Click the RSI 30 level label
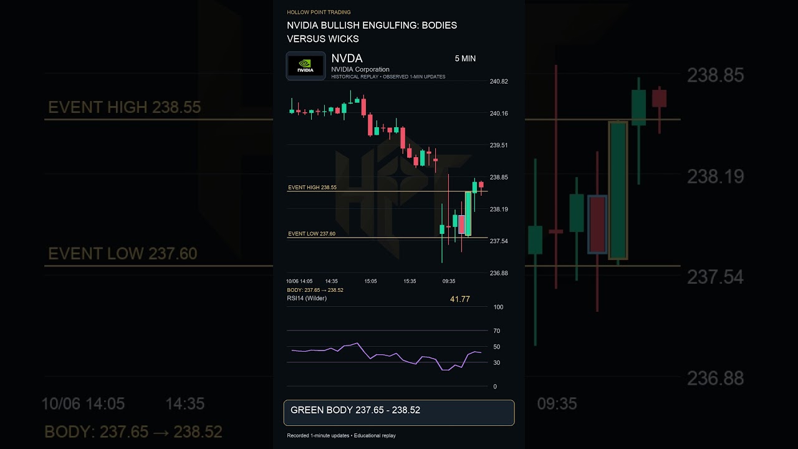 point(497,363)
